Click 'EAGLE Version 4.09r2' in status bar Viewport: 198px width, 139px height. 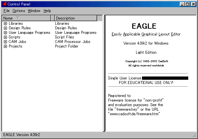point(21,135)
